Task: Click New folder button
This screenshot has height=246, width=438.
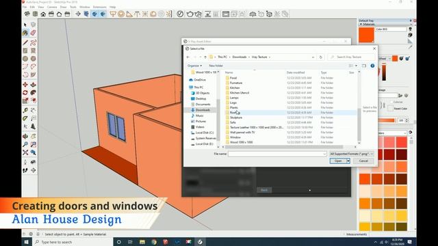Action: point(216,66)
